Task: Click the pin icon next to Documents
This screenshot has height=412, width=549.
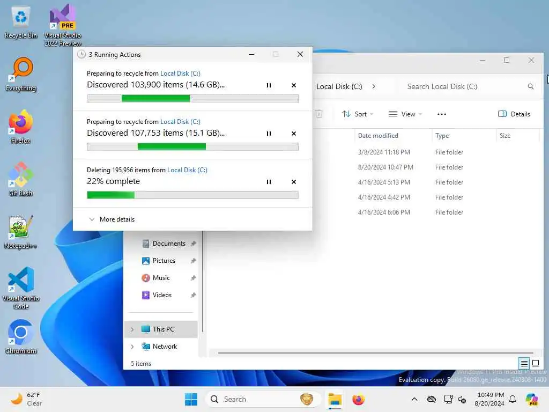Action: 193,244
